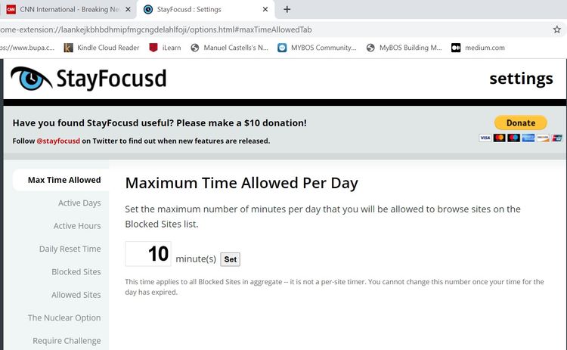Show the Allowed Sites section
Image resolution: width=567 pixels, height=350 pixels.
76,295
